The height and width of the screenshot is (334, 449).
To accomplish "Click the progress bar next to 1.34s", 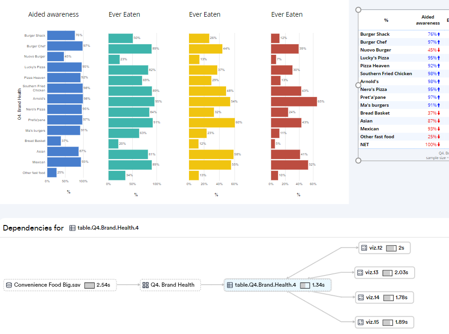I will click(305, 285).
